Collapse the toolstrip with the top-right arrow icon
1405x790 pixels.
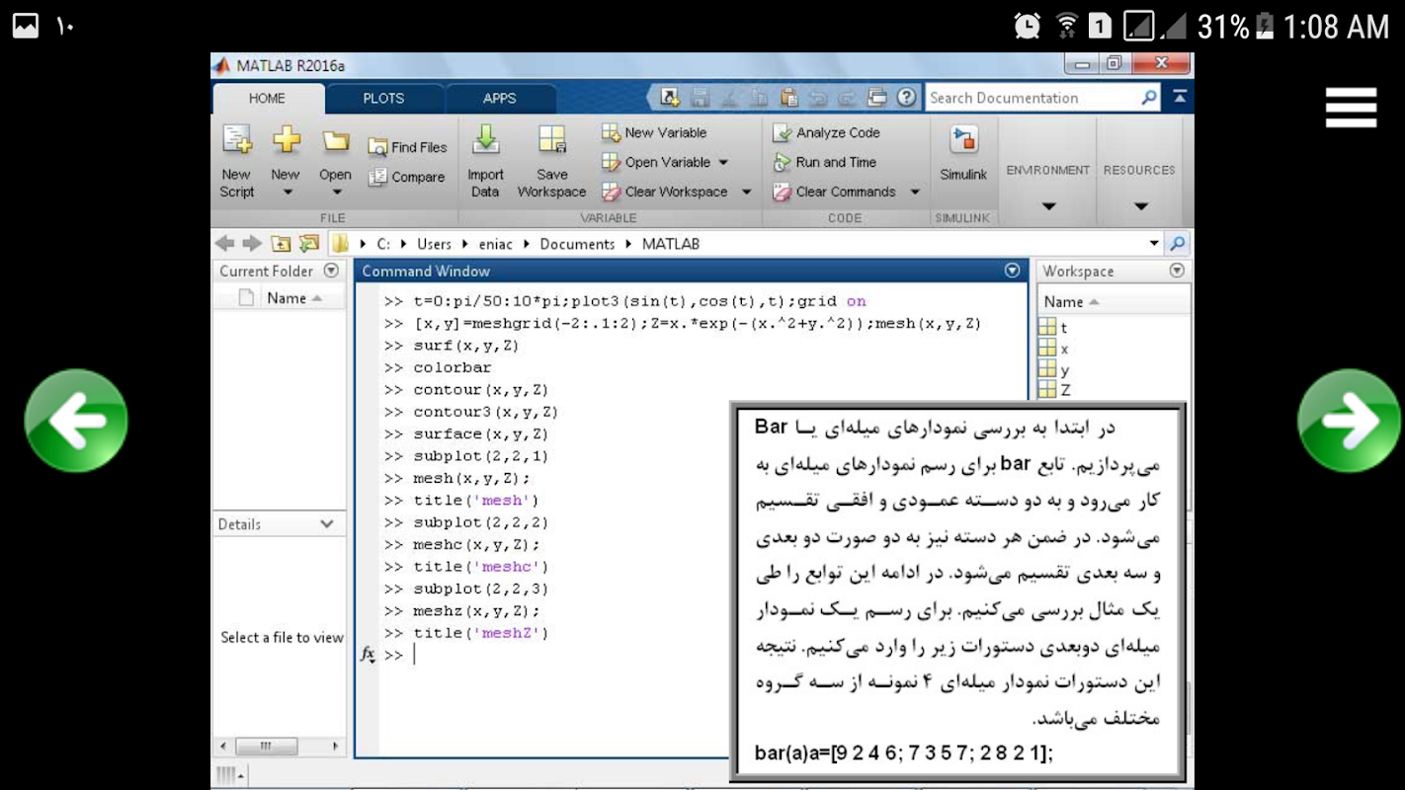click(x=1180, y=98)
